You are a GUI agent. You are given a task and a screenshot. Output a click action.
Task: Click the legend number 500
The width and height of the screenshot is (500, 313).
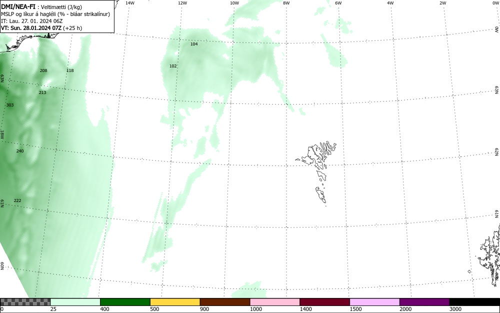point(154,309)
